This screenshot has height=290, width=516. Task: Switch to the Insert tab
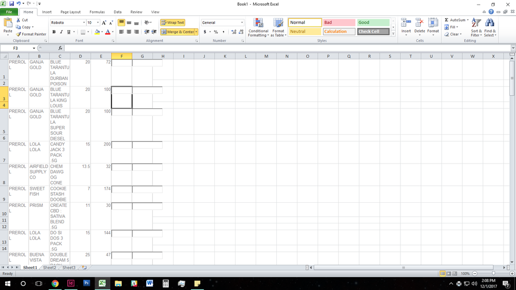46,12
